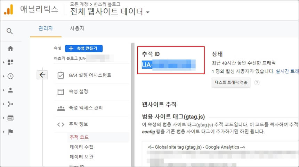This screenshot has height=167, width=299.
Task: Open Conversions flag icon
Action: [x=10, y=132]
